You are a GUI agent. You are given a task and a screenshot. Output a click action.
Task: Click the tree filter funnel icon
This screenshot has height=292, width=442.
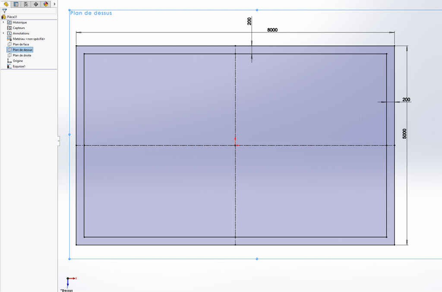(4, 11)
